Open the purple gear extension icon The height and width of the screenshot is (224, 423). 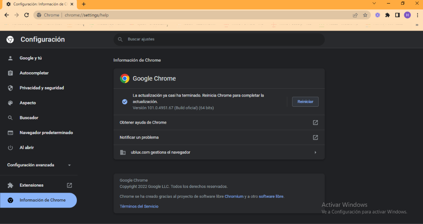coord(378,15)
